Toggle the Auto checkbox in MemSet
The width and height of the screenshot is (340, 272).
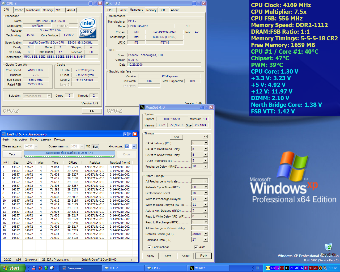(196, 247)
